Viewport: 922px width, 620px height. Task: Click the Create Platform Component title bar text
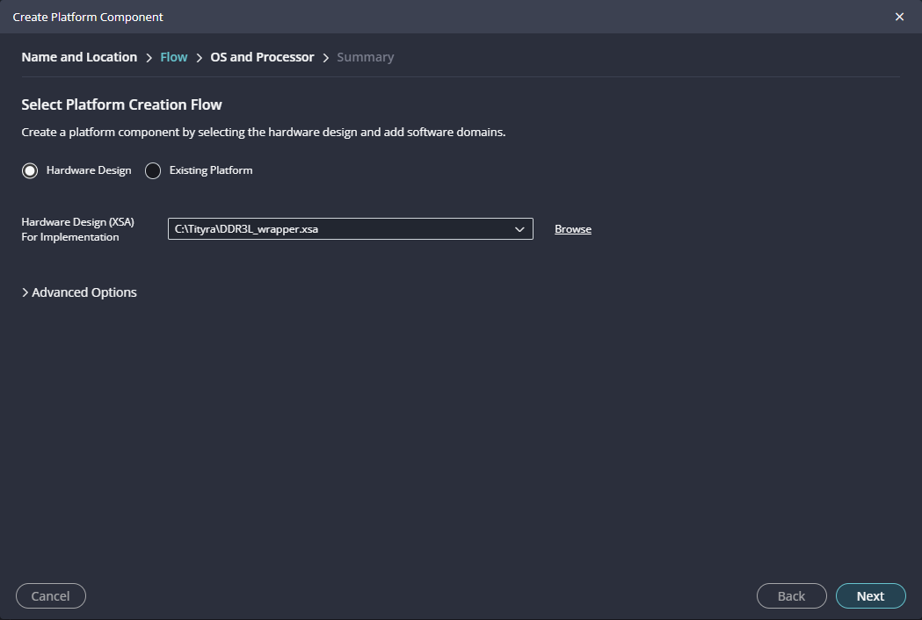(x=88, y=17)
